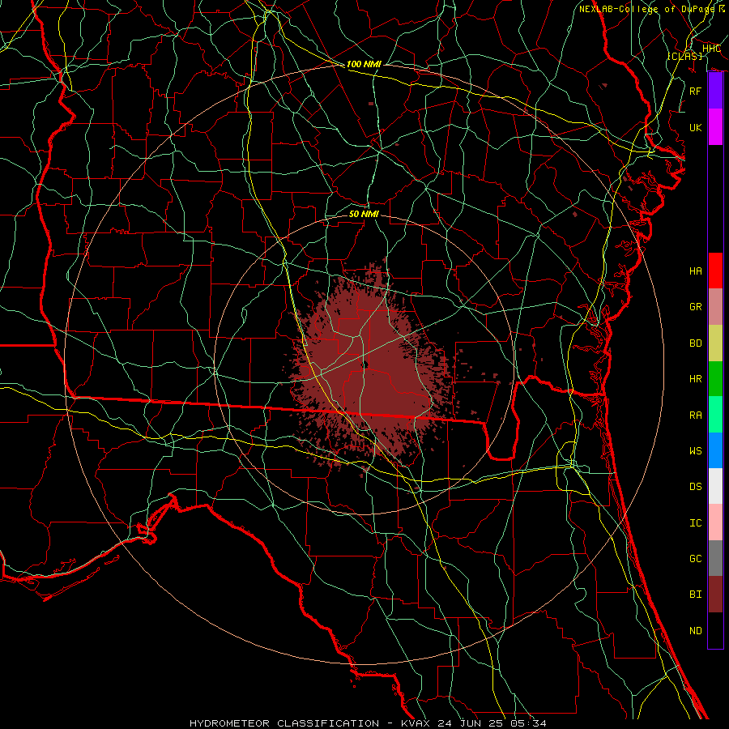
Task: Click the UK legend label
Action: [x=695, y=127]
